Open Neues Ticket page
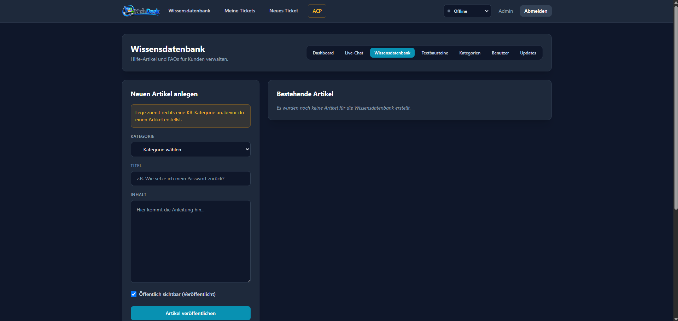This screenshot has height=321, width=678. pyautogui.click(x=284, y=11)
